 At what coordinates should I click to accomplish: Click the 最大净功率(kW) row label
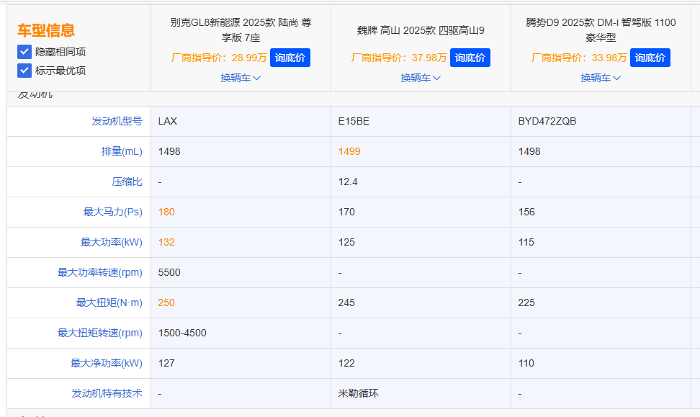tap(107, 364)
